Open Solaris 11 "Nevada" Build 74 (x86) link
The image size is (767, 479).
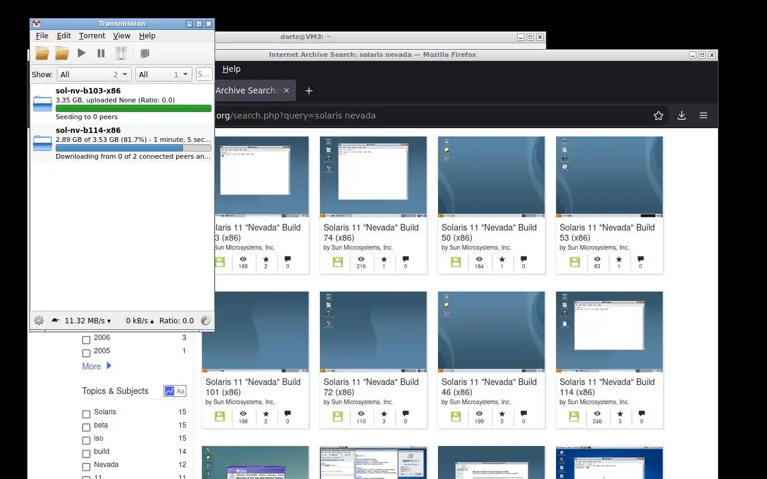coord(371,232)
